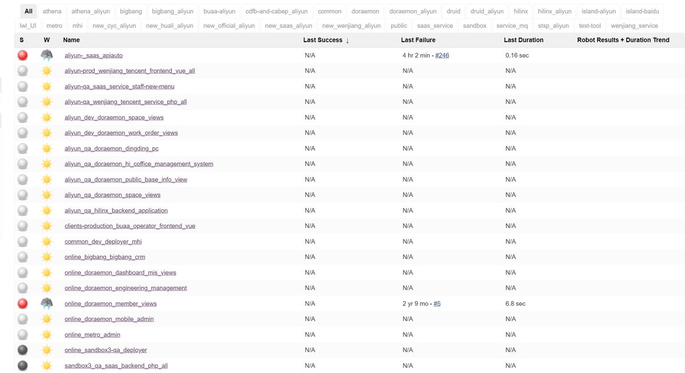The width and height of the screenshot is (685, 373).
Task: Select the service_mq tab
Action: [512, 26]
